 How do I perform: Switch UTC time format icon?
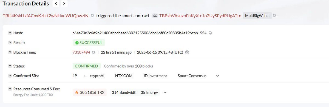[x=187, y=52]
